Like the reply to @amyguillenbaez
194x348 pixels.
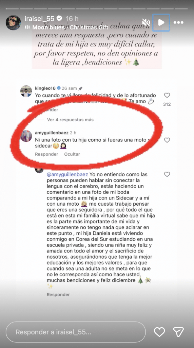click(x=167, y=174)
